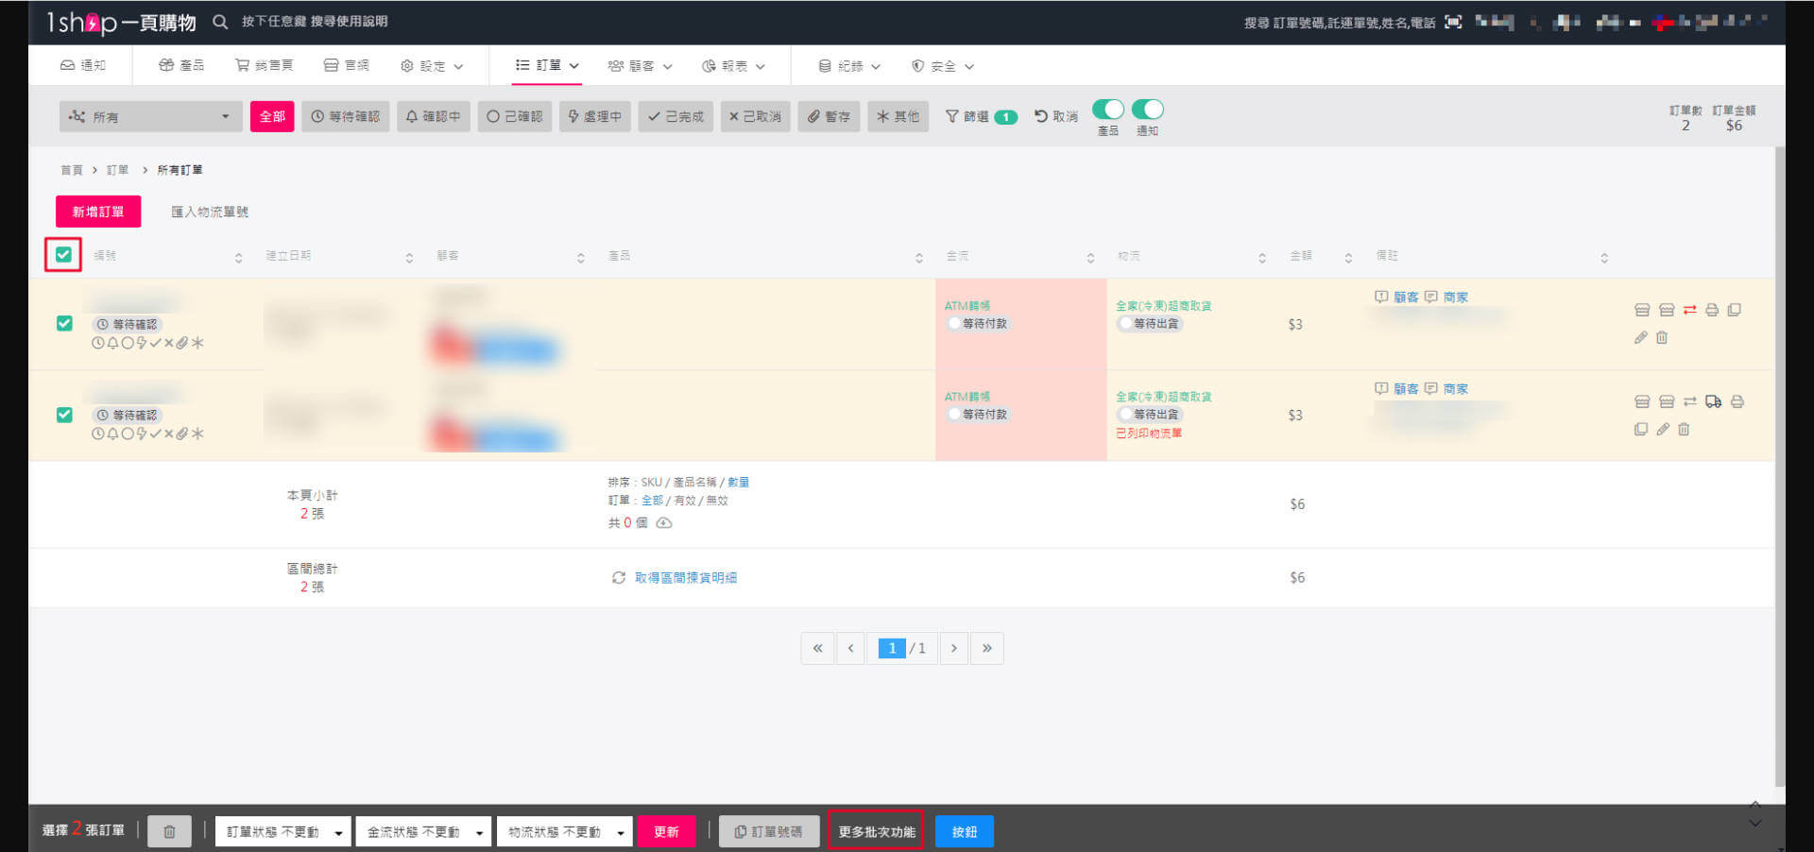
Task: Edit the second order with the pencil icon
Action: pyautogui.click(x=1663, y=429)
